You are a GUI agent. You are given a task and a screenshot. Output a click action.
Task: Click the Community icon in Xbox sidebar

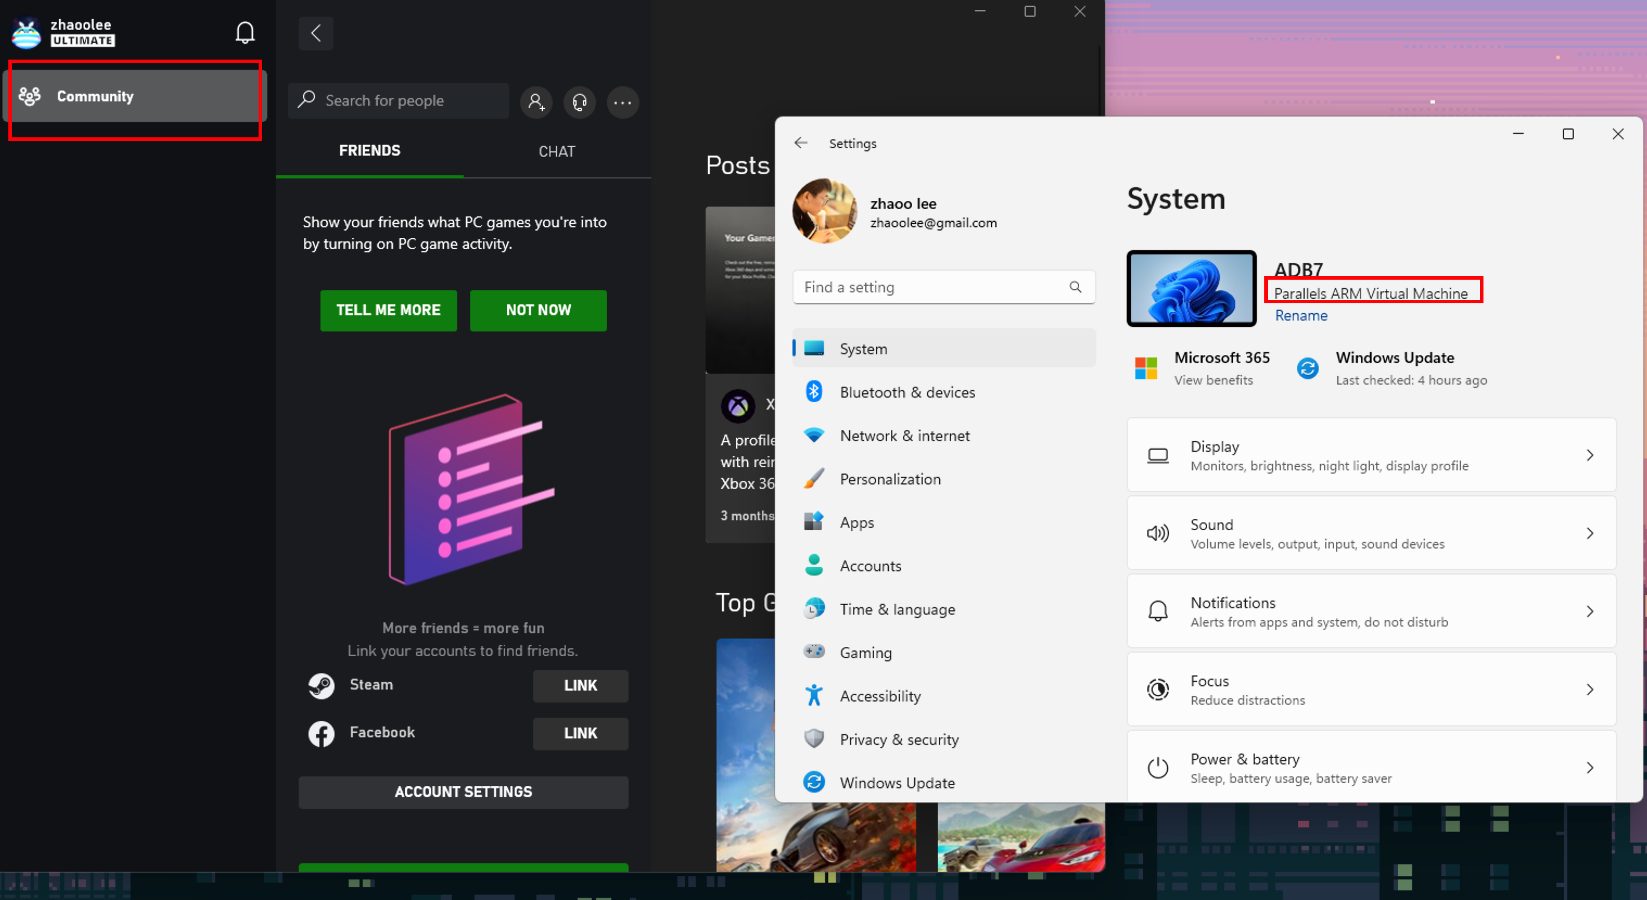pos(29,96)
